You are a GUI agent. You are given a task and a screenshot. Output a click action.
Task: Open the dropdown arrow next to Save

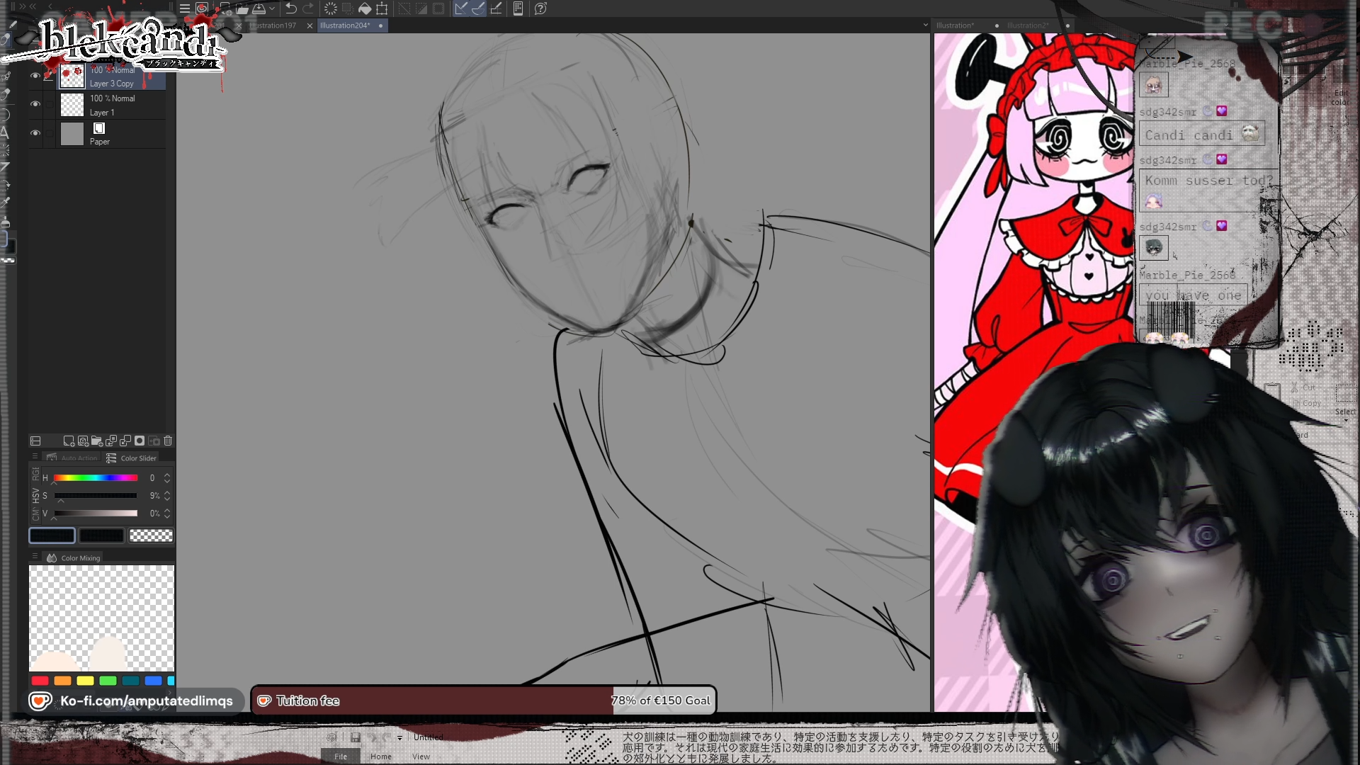(272, 8)
